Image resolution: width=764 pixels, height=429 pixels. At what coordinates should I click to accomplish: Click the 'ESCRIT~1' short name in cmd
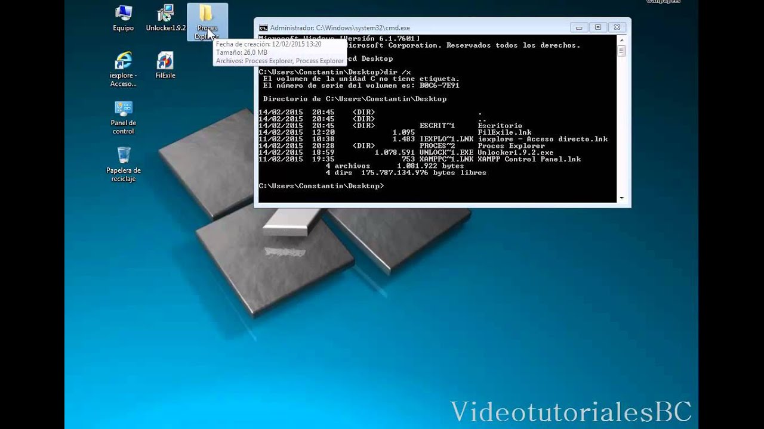pos(437,126)
